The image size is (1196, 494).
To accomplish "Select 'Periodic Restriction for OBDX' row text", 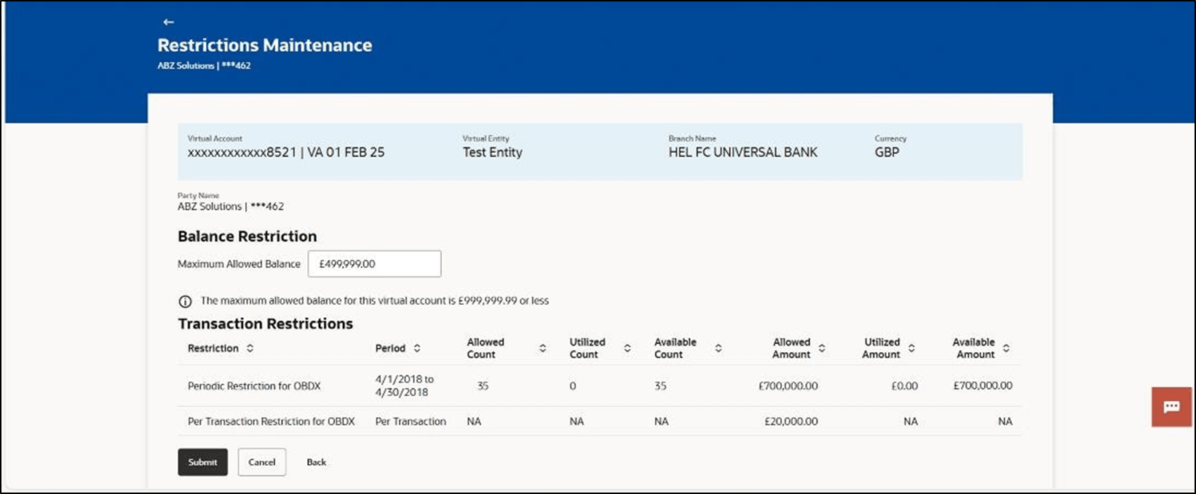I will tap(254, 386).
